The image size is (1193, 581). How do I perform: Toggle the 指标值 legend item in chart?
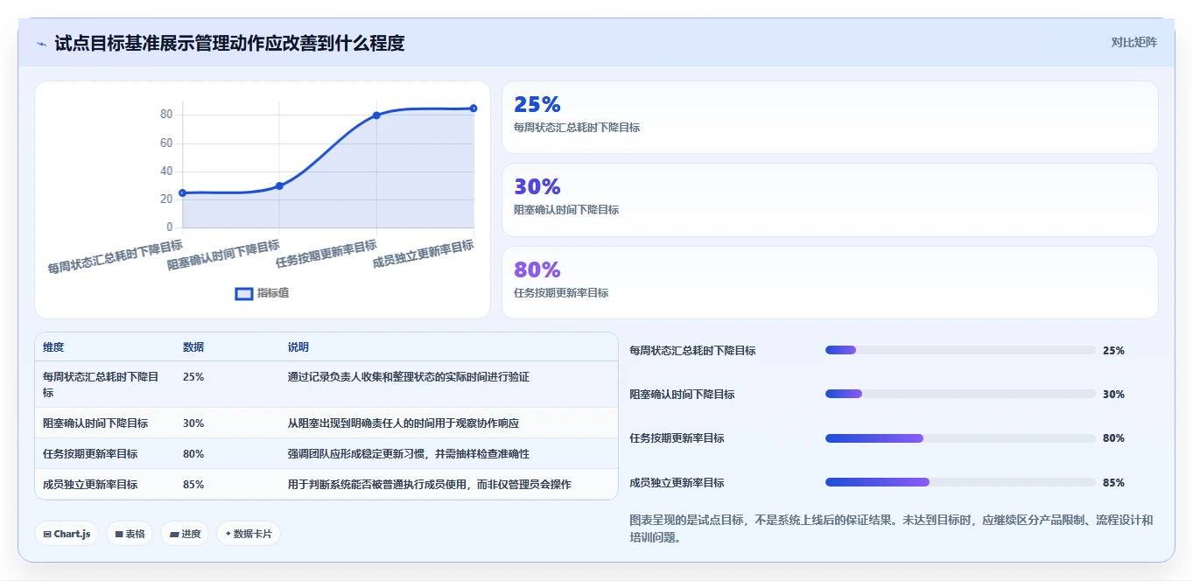click(x=262, y=293)
